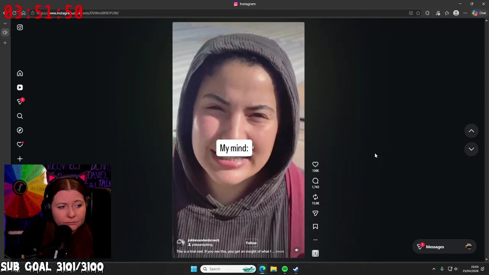Click the taskbar Search box
The height and width of the screenshot is (275, 489).
(x=228, y=269)
